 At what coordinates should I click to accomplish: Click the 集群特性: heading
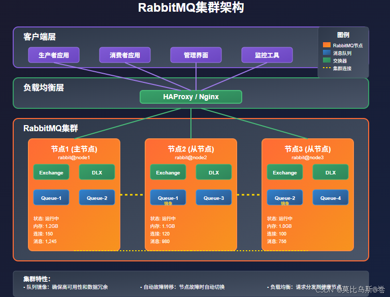click(x=37, y=279)
